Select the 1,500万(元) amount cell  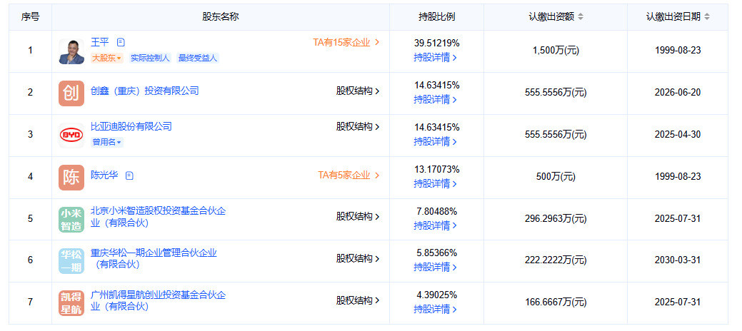coord(556,51)
